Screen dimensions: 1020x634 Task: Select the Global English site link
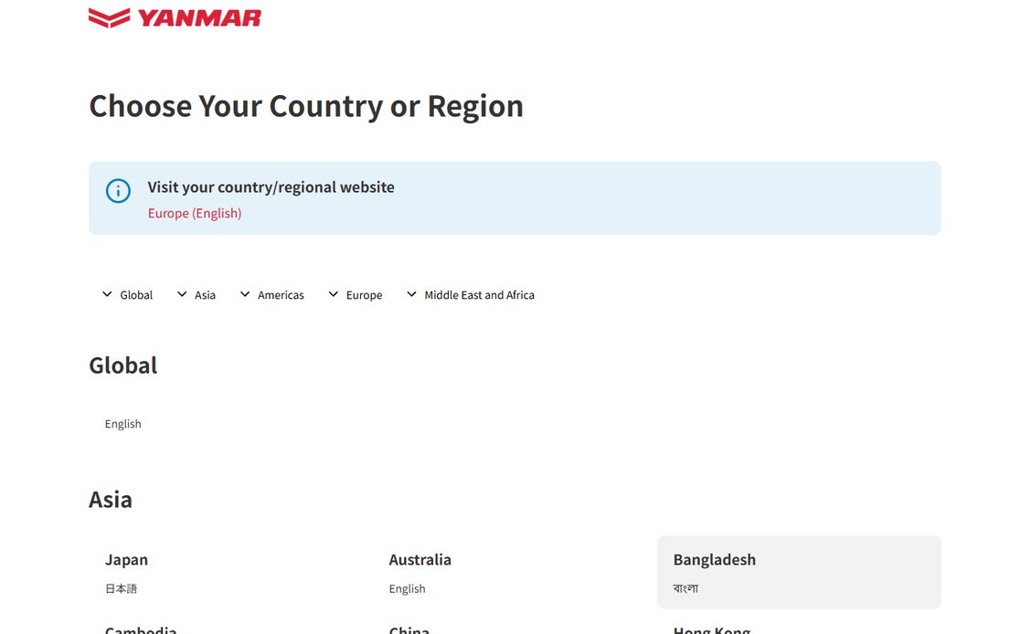click(x=123, y=424)
